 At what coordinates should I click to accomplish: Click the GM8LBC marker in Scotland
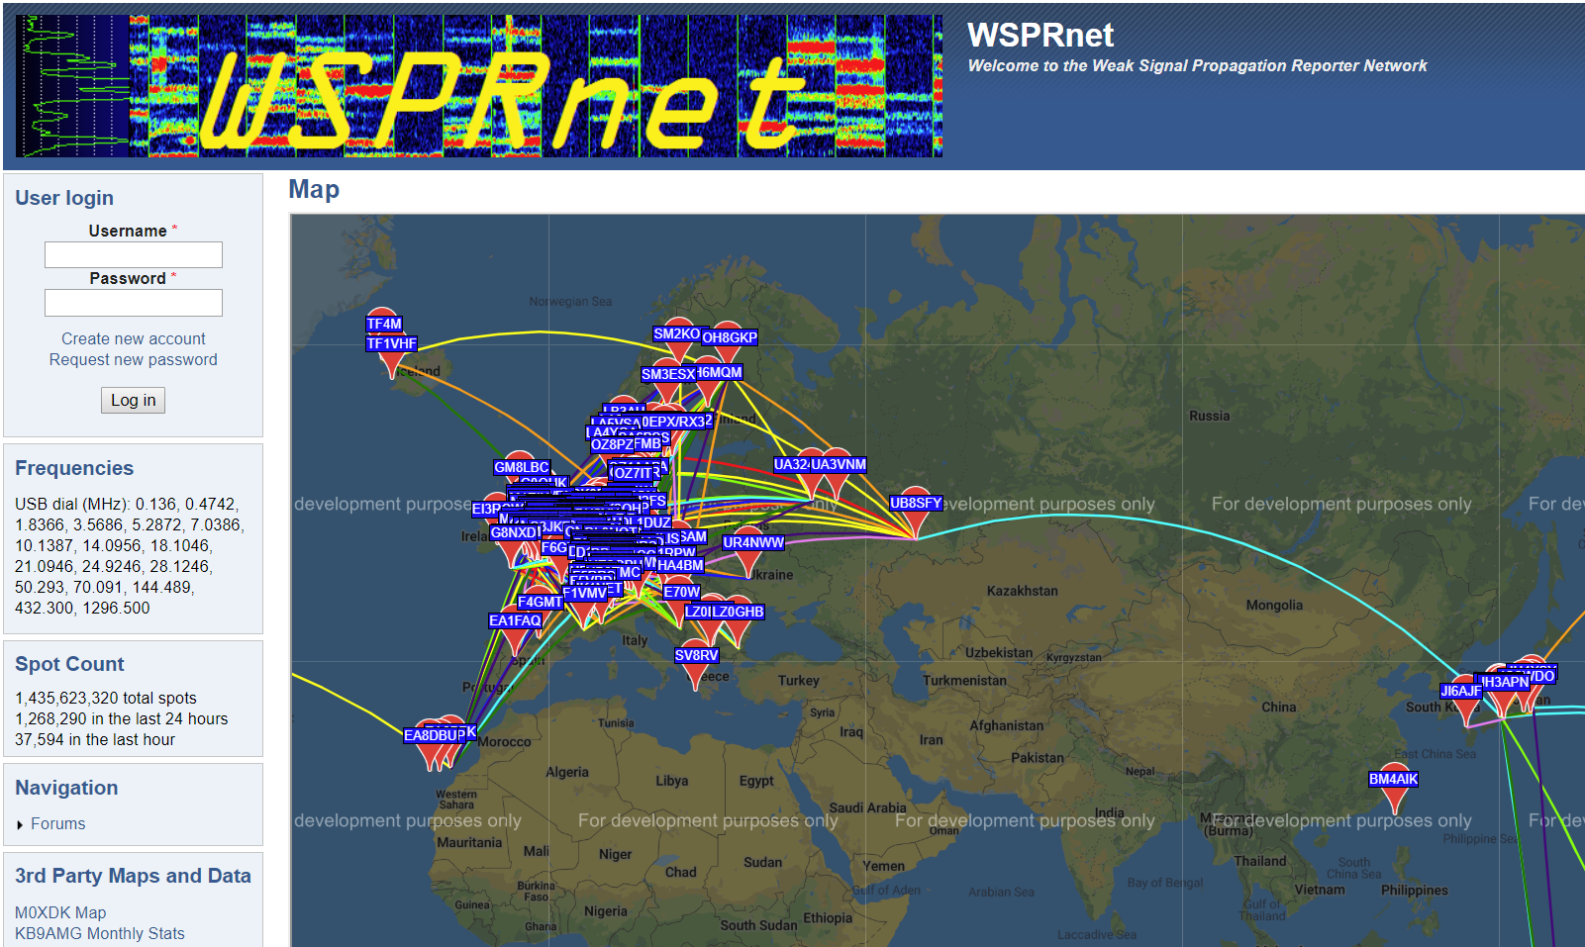pyautogui.click(x=522, y=467)
